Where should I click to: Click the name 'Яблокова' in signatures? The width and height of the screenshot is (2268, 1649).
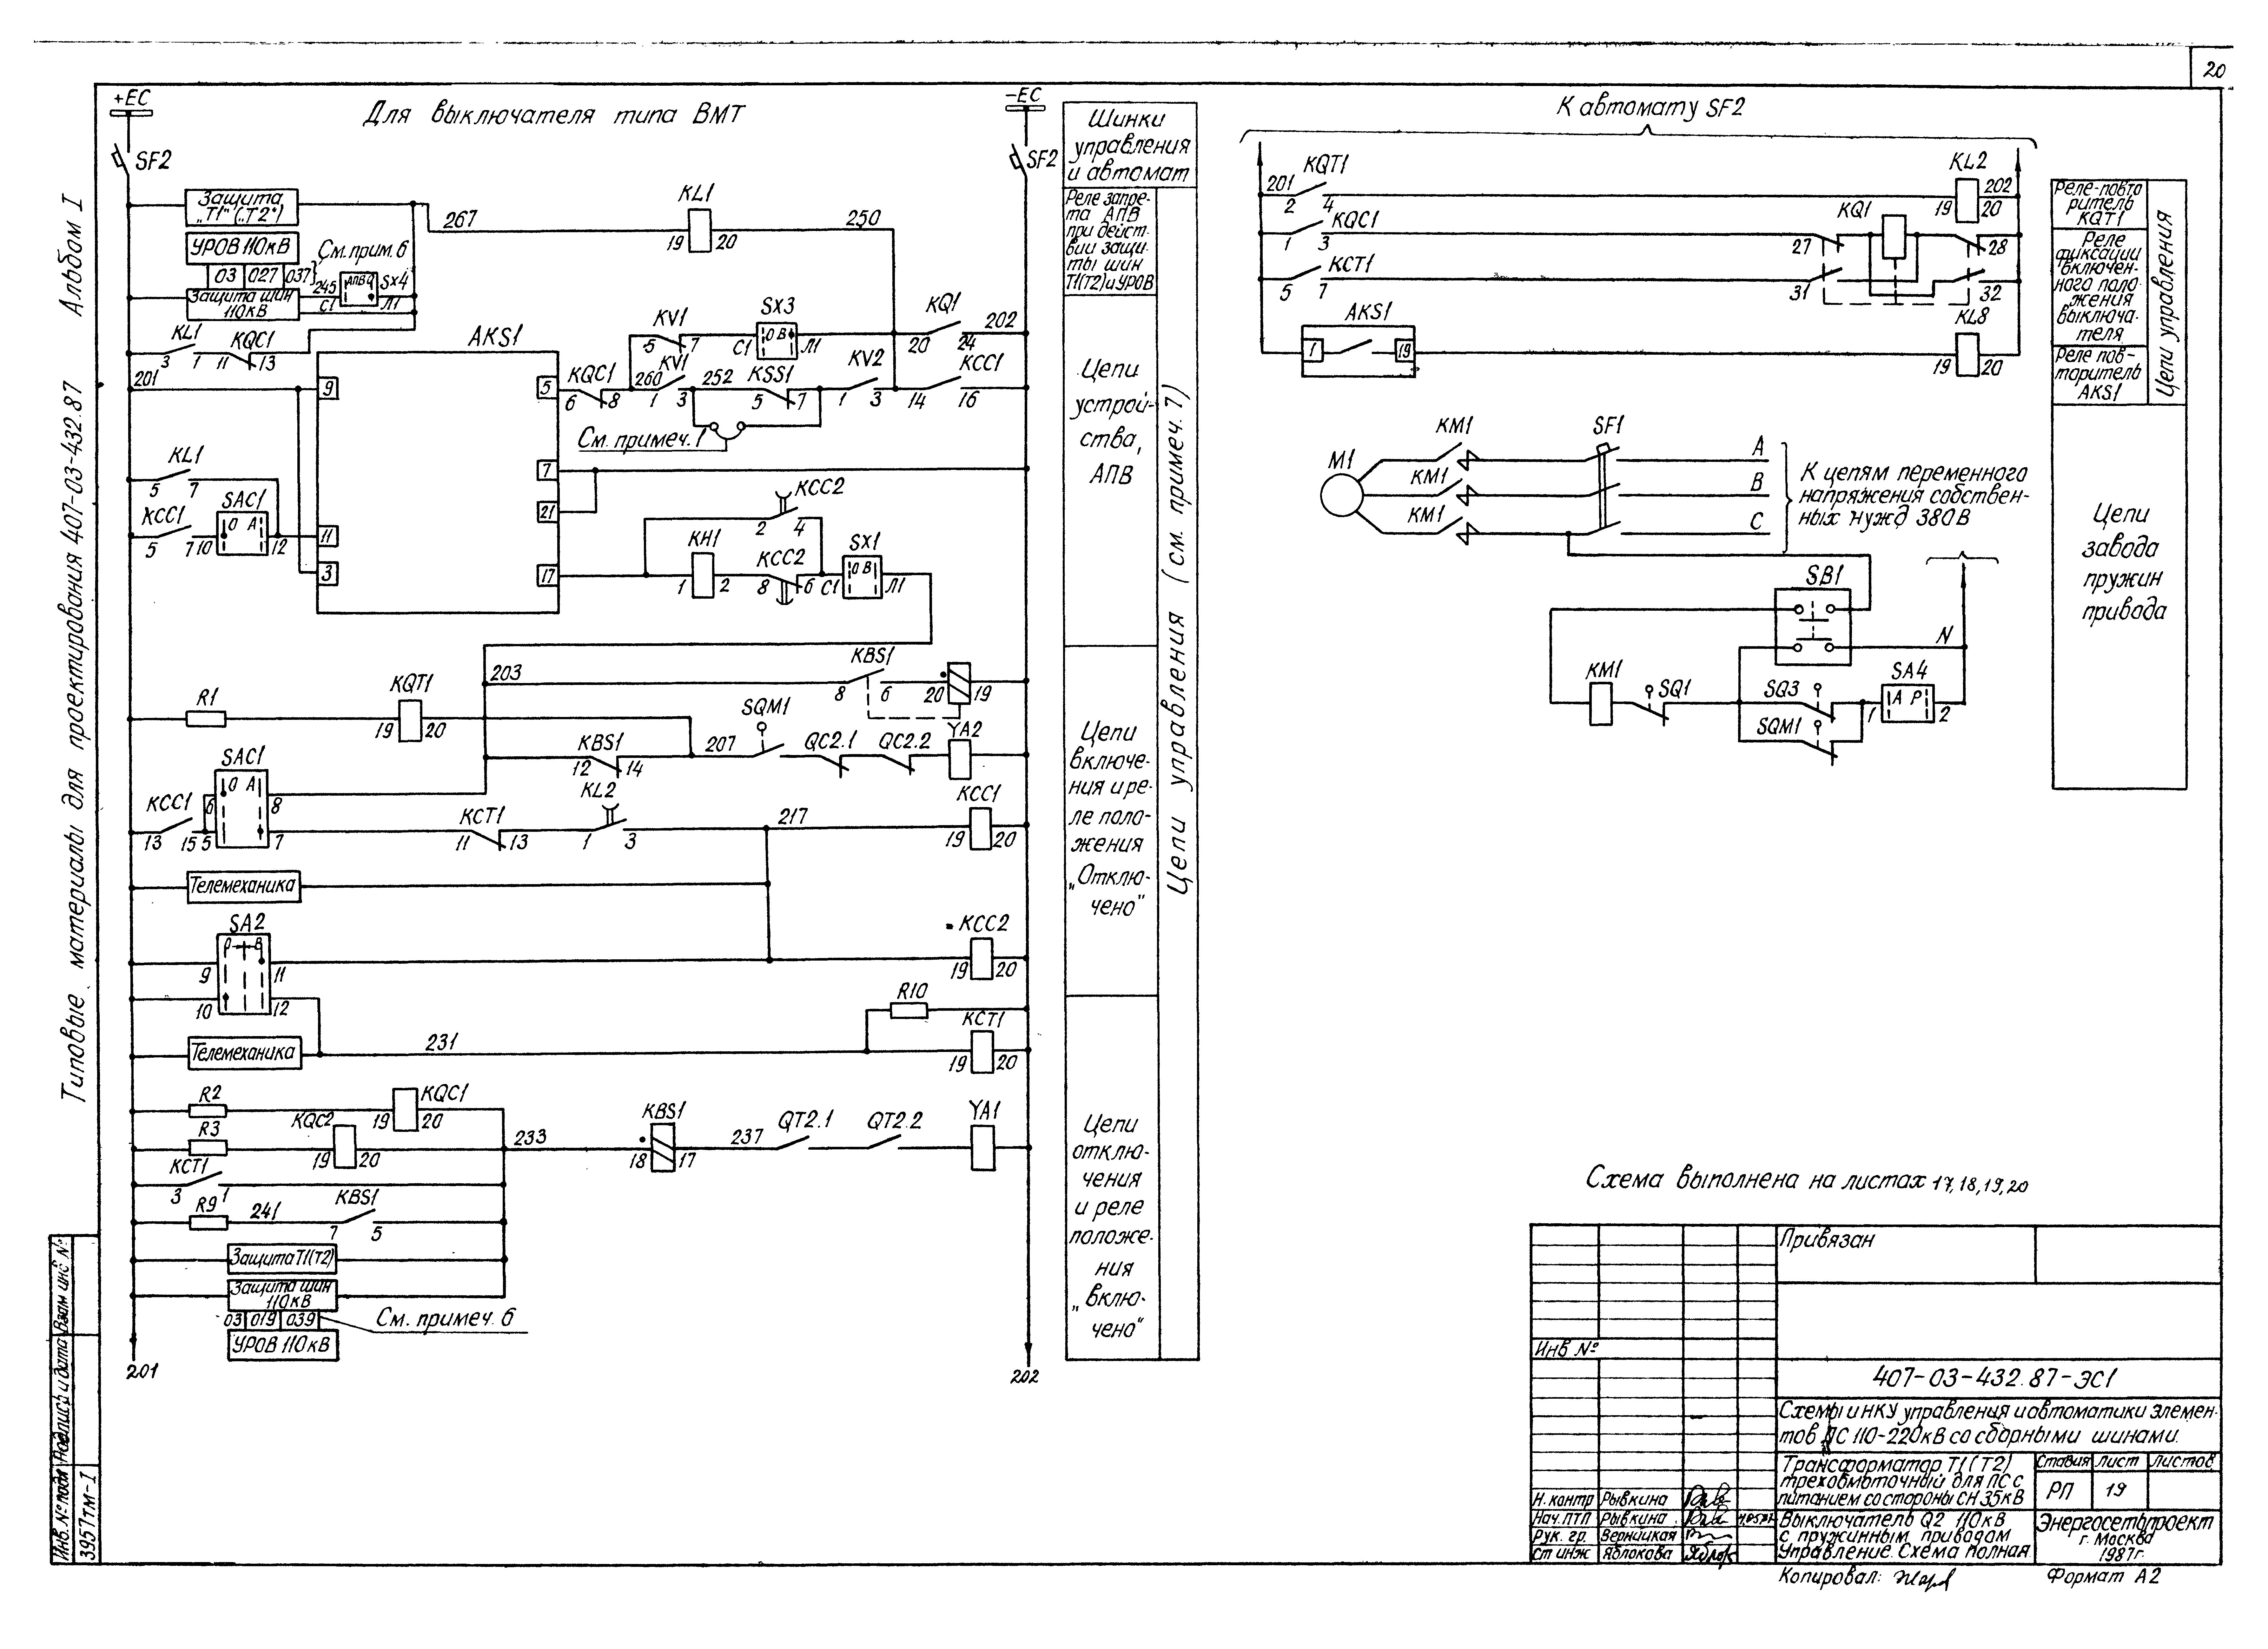[1638, 1554]
